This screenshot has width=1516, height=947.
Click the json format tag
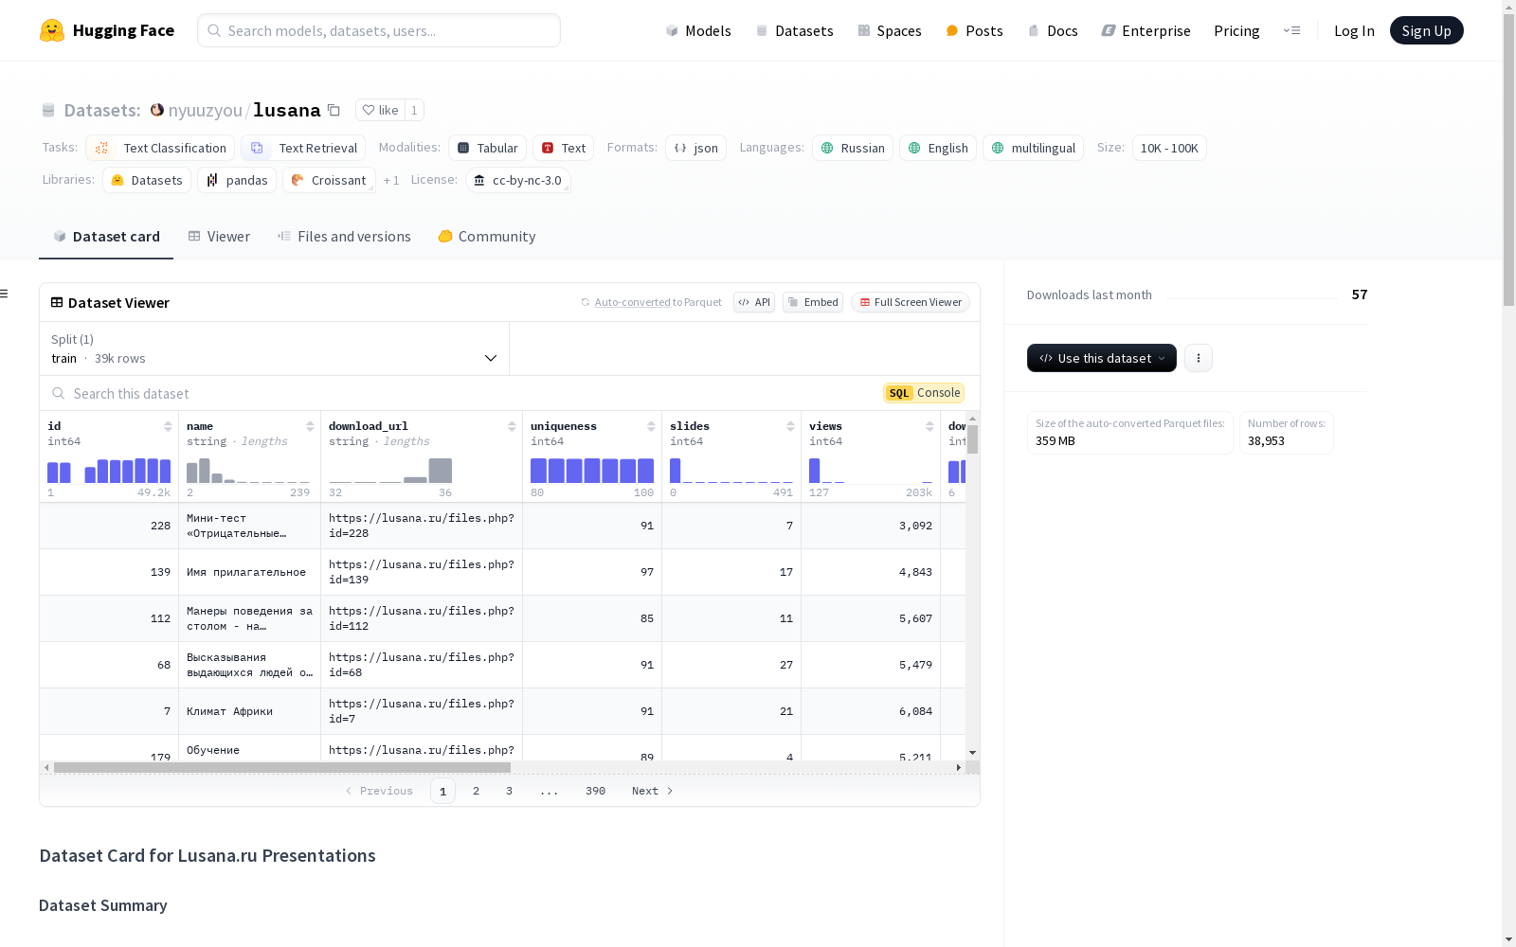click(x=695, y=148)
